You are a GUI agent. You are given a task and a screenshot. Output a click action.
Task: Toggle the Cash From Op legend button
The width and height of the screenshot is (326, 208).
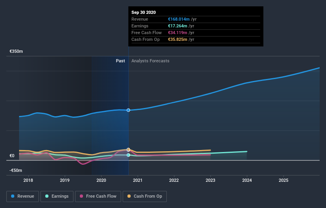[x=145, y=196]
